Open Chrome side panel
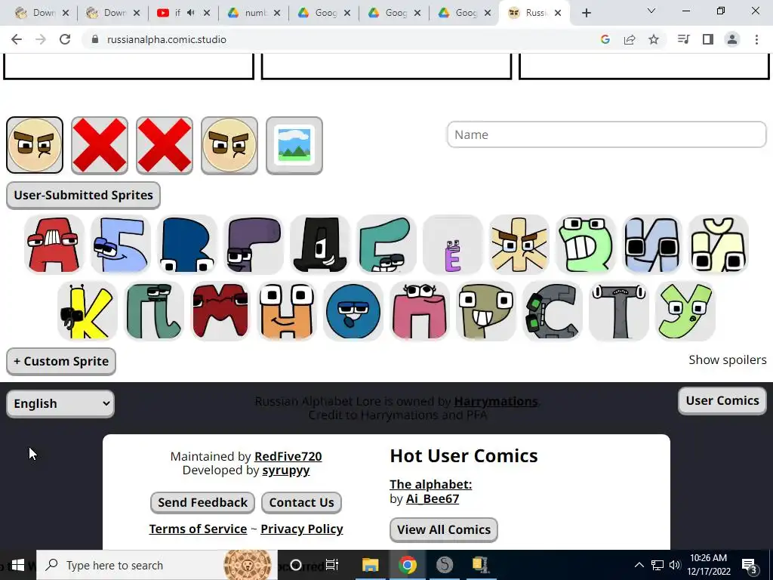 [708, 39]
